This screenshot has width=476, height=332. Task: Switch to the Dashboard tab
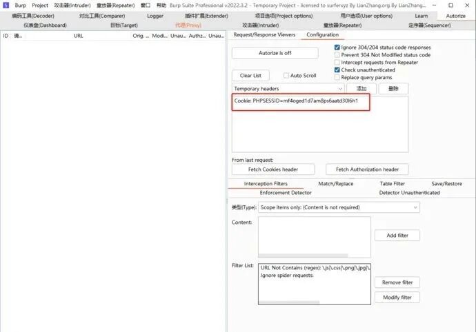[46, 25]
